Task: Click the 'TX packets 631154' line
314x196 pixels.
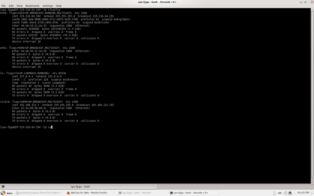Action: (x=45, y=35)
